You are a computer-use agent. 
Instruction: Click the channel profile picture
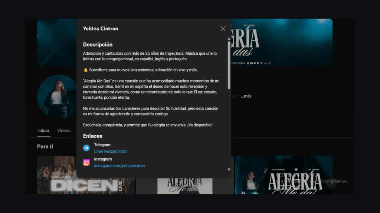[x=57, y=97]
